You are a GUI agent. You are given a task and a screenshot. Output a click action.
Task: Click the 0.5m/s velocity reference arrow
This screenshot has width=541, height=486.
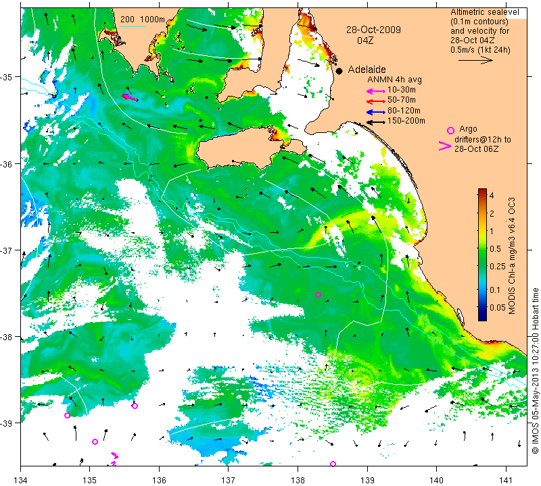[x=475, y=61]
